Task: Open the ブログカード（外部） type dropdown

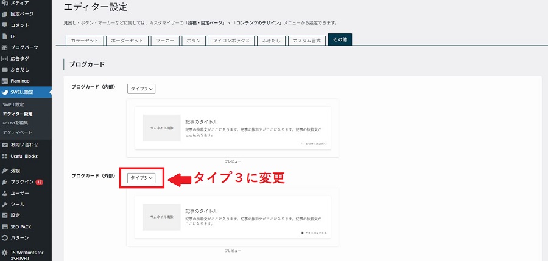Action: (x=141, y=178)
